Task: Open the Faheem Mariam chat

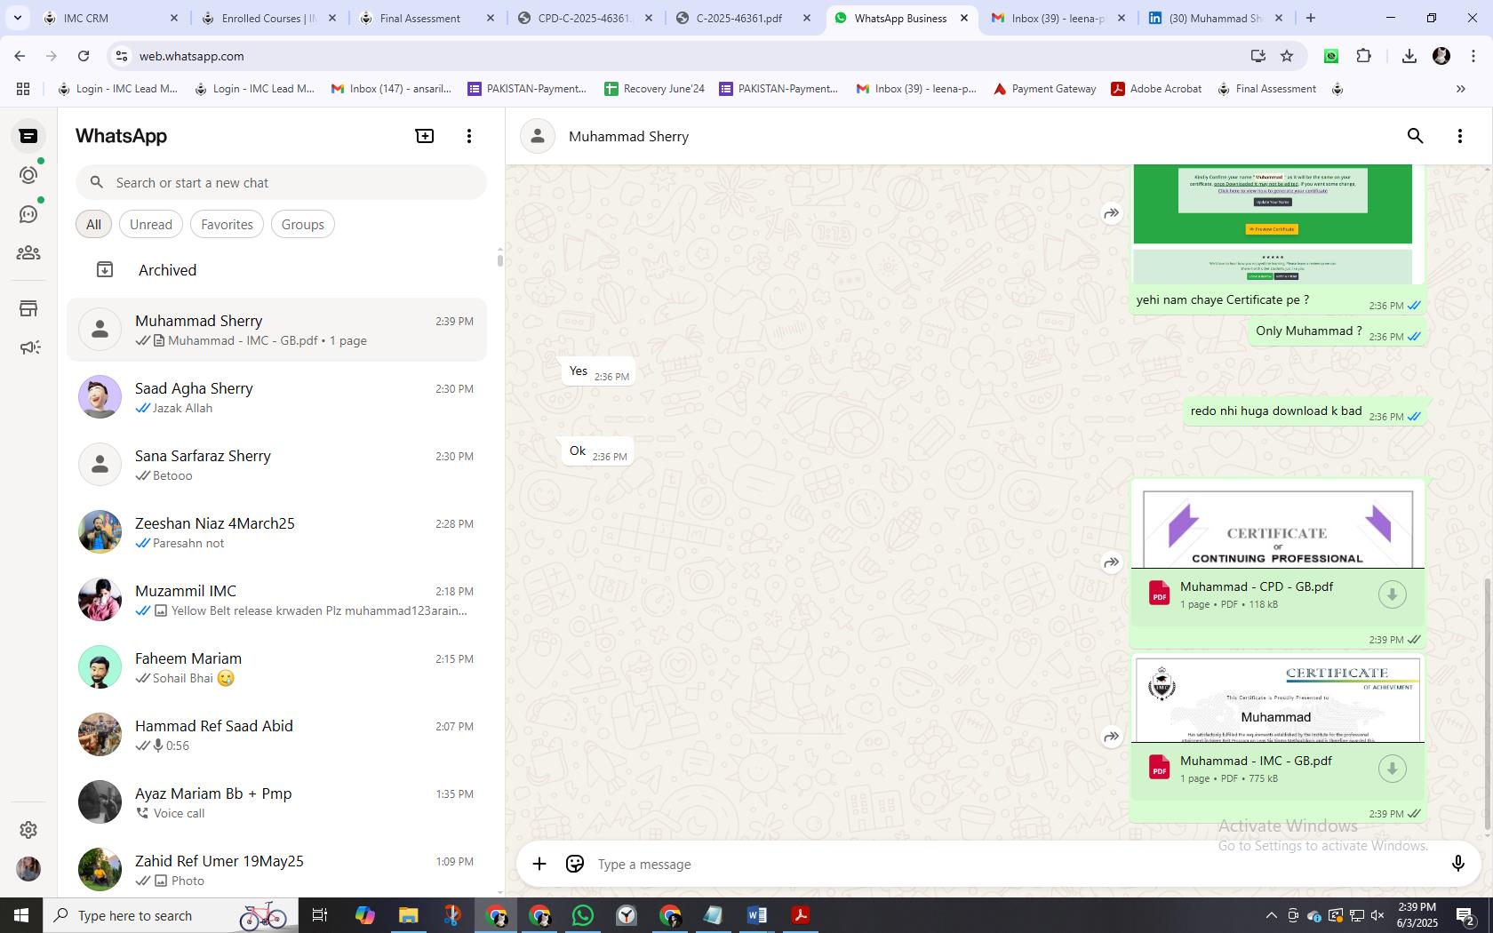Action: 276,667
